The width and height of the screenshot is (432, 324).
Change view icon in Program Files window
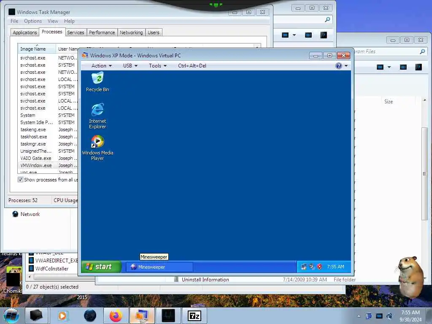tap(380, 67)
